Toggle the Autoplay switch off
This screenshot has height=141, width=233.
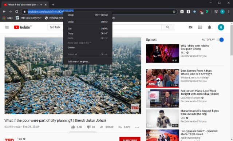[x=220, y=40]
